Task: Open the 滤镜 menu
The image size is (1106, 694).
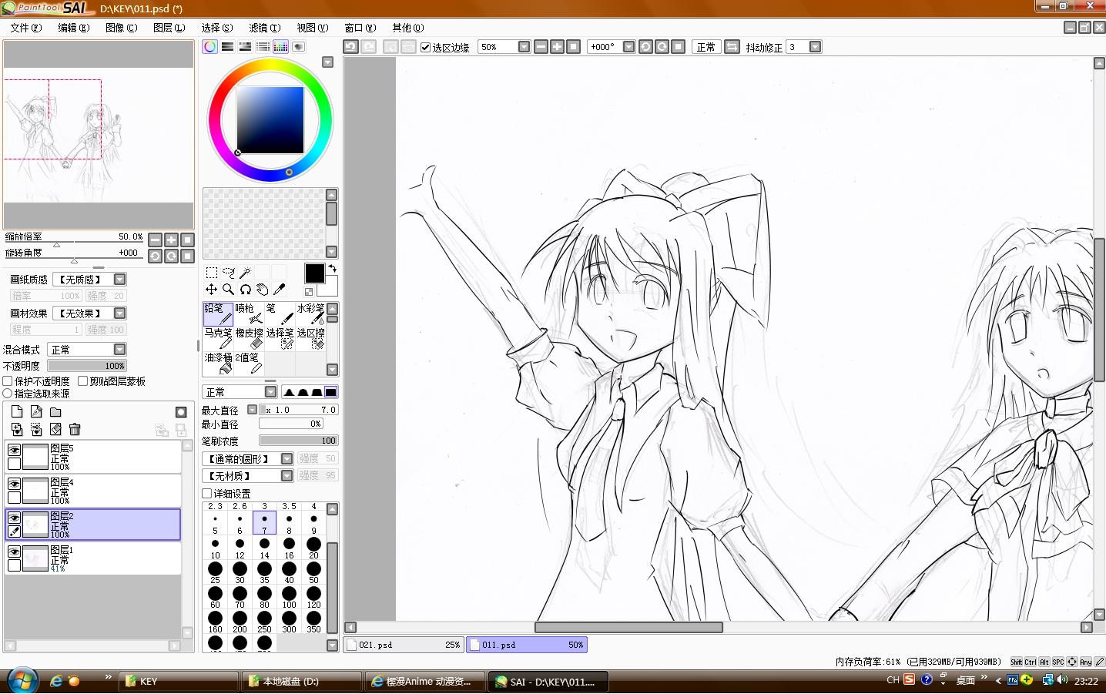Action: pyautogui.click(x=264, y=28)
